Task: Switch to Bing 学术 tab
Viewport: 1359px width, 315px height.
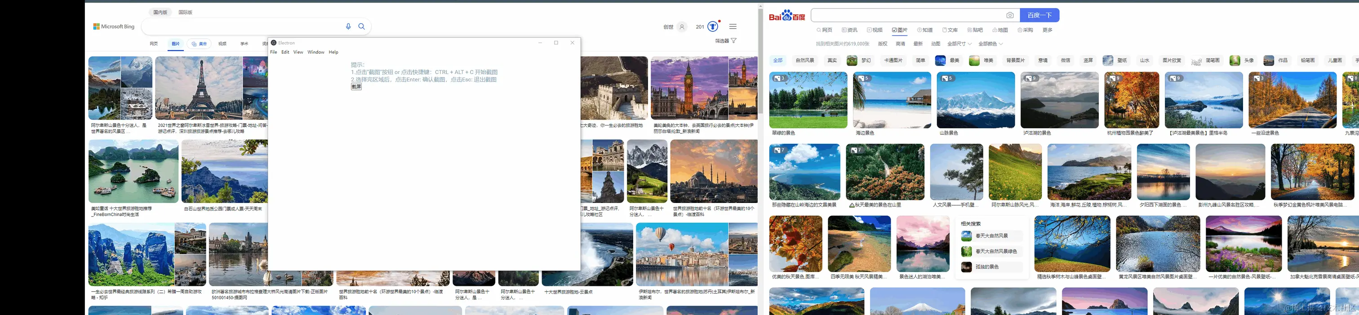Action: pos(244,43)
